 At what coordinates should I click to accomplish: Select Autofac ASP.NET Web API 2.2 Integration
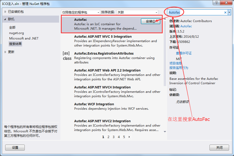pos(112,75)
